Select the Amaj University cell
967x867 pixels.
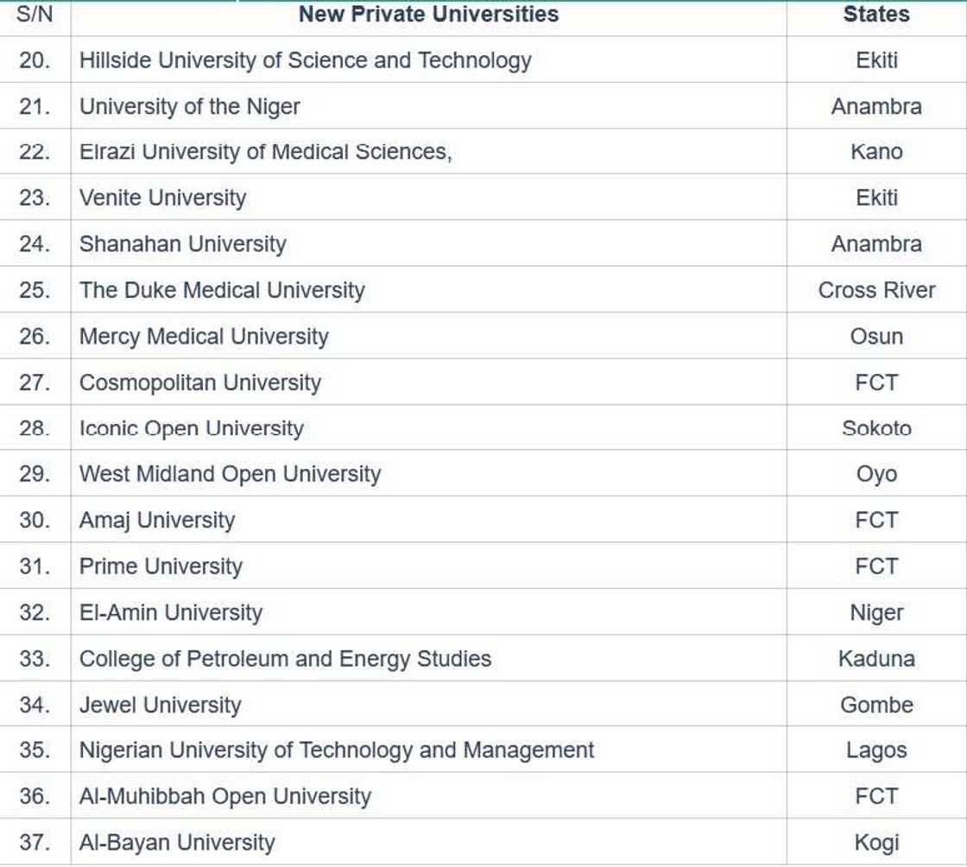pos(157,521)
